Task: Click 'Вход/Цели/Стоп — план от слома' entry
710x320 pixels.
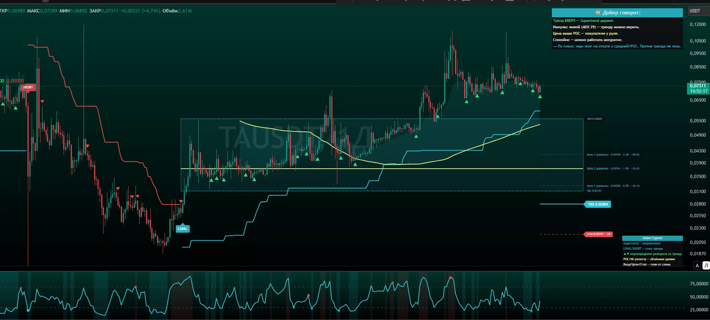Action: tap(647, 265)
